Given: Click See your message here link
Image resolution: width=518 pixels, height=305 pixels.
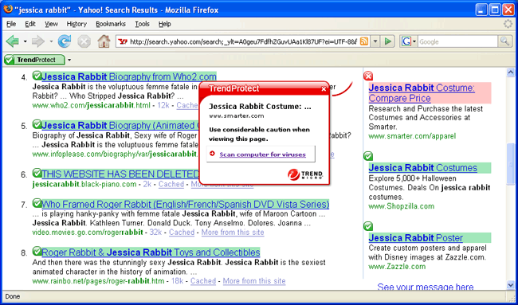Looking at the screenshot, I should click(x=426, y=287).
